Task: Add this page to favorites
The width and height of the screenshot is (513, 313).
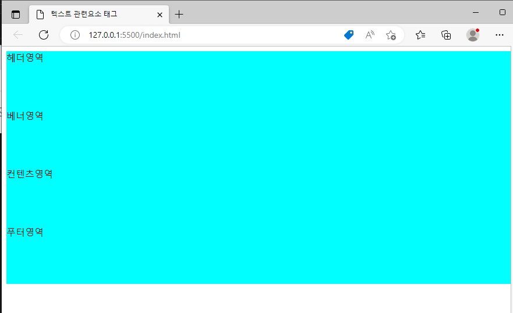Action: (x=391, y=35)
